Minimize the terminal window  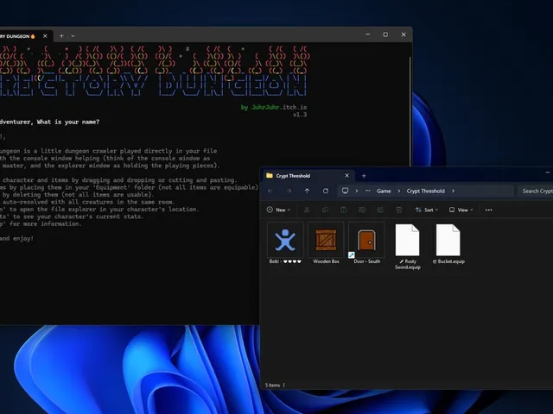point(368,34)
